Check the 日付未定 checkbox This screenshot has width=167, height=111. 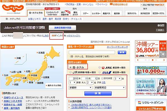tap(102, 78)
